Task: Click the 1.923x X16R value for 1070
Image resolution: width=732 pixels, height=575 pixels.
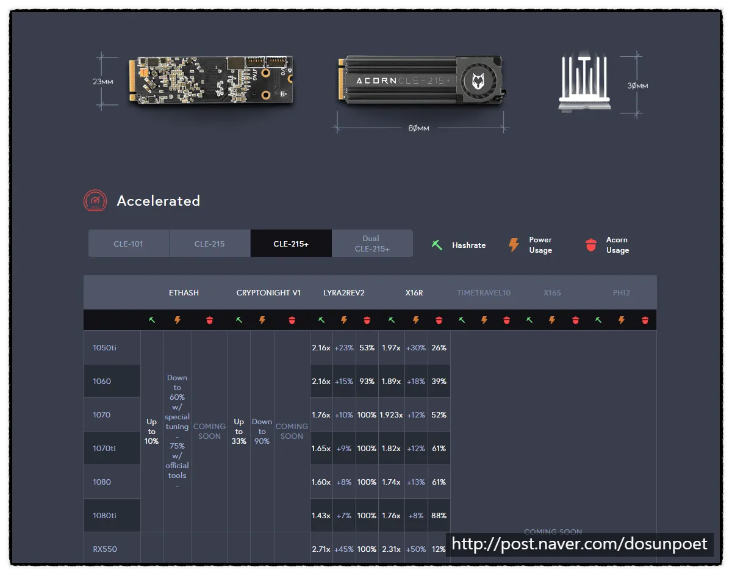Action: 392,415
